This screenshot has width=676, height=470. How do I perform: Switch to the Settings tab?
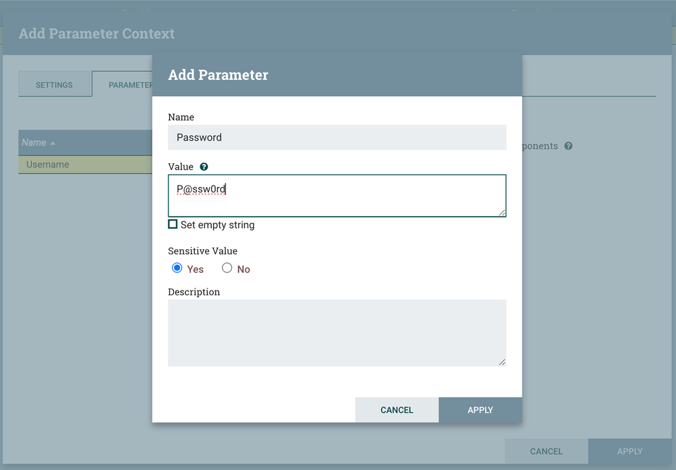tap(54, 85)
